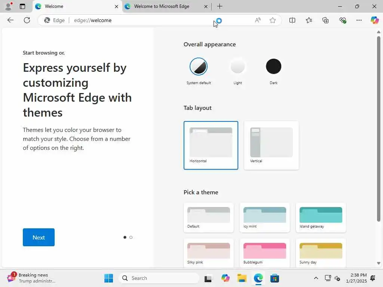383x287 pixels.
Task: Pick the Bubblegum theme
Action: [x=265, y=253]
